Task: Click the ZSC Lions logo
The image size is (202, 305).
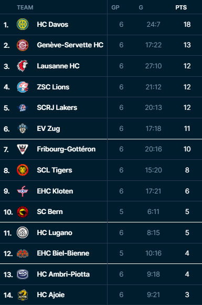Action: point(23,87)
